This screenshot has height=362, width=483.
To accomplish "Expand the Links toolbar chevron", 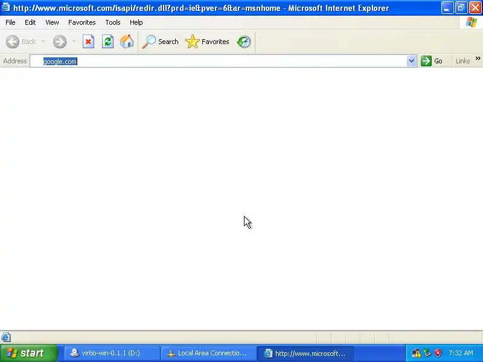I will 478,59.
